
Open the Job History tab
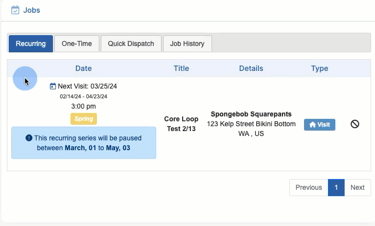(187, 44)
